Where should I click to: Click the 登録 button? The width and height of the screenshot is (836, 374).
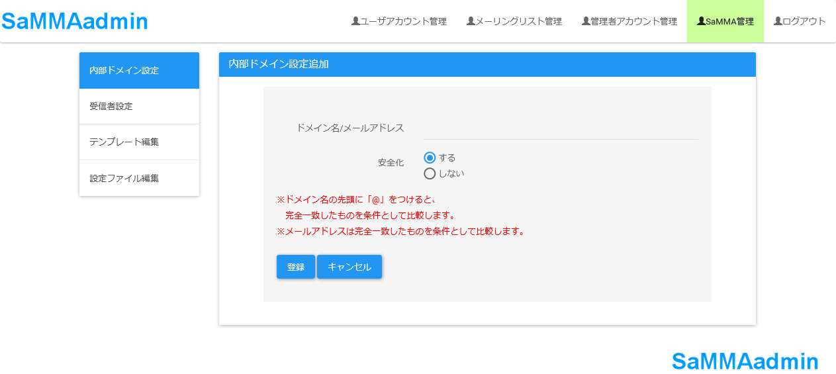(x=296, y=267)
